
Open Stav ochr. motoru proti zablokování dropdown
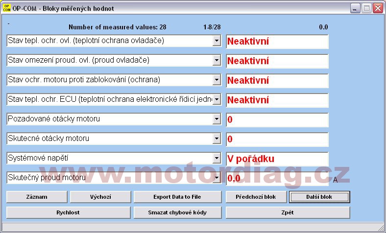click(217, 80)
